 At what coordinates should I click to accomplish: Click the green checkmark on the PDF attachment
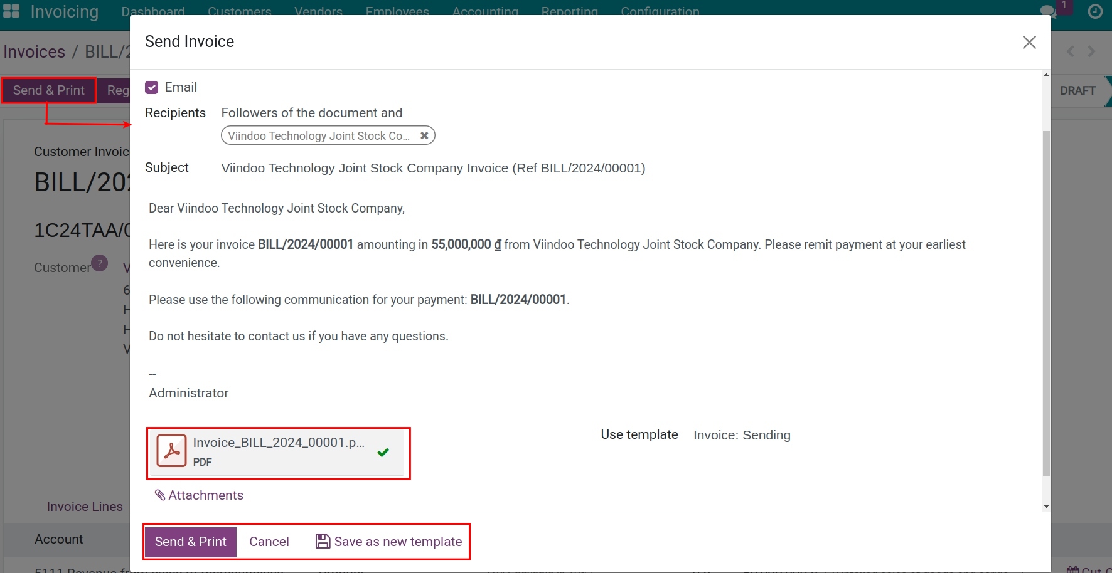coord(383,453)
